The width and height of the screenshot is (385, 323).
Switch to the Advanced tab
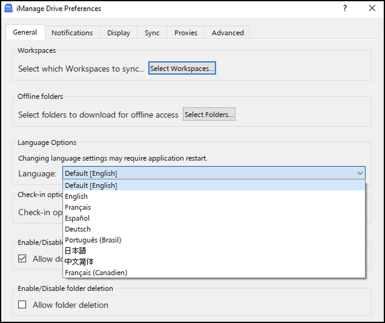click(x=228, y=33)
